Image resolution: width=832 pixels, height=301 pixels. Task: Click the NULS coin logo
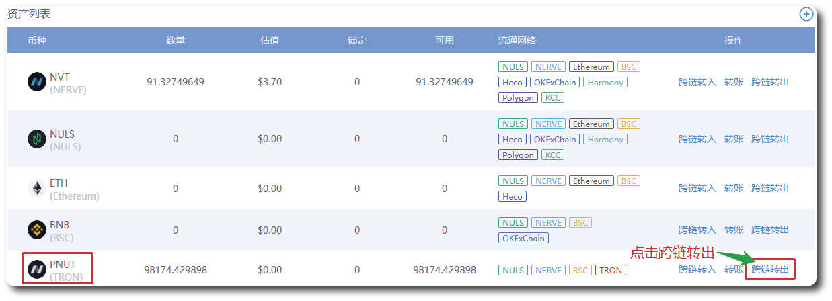tap(36, 139)
